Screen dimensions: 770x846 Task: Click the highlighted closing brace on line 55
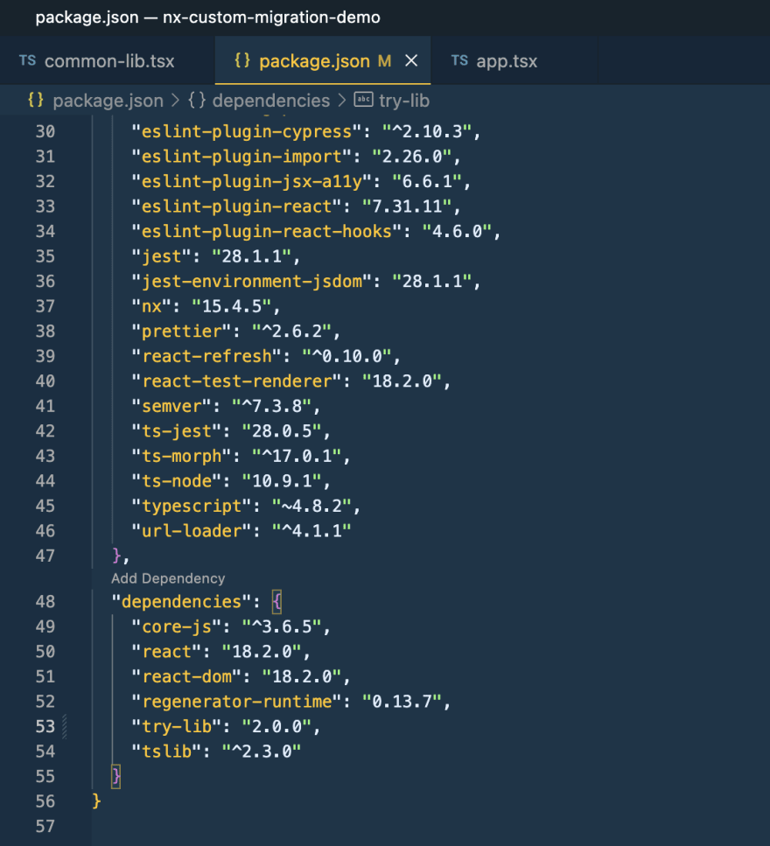coord(115,776)
